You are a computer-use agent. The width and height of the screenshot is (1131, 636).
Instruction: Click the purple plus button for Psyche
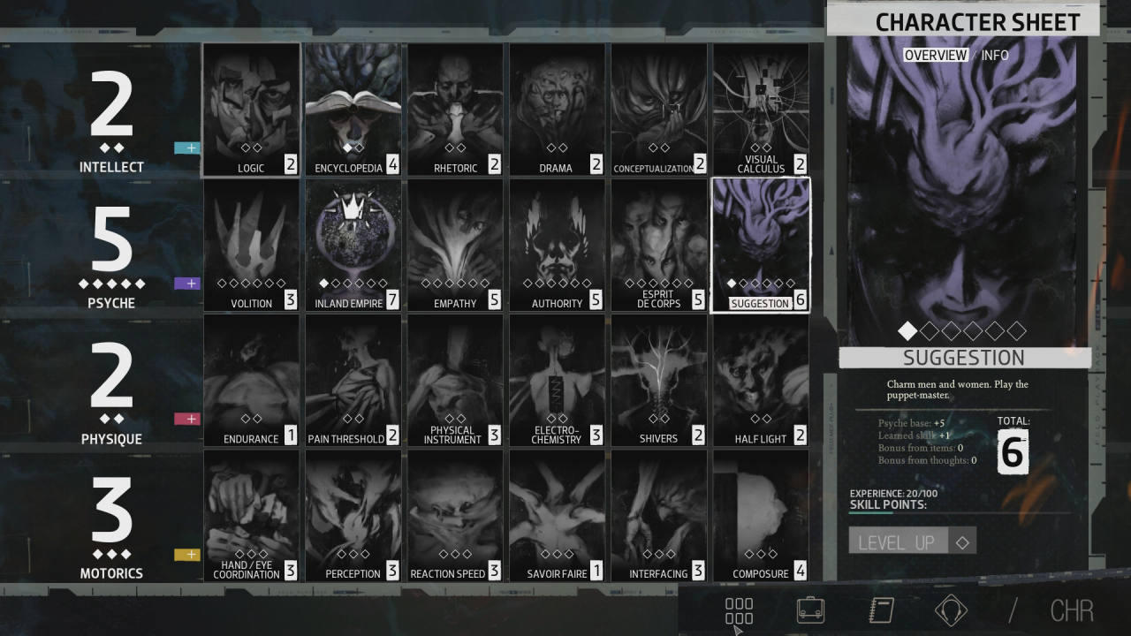(187, 284)
